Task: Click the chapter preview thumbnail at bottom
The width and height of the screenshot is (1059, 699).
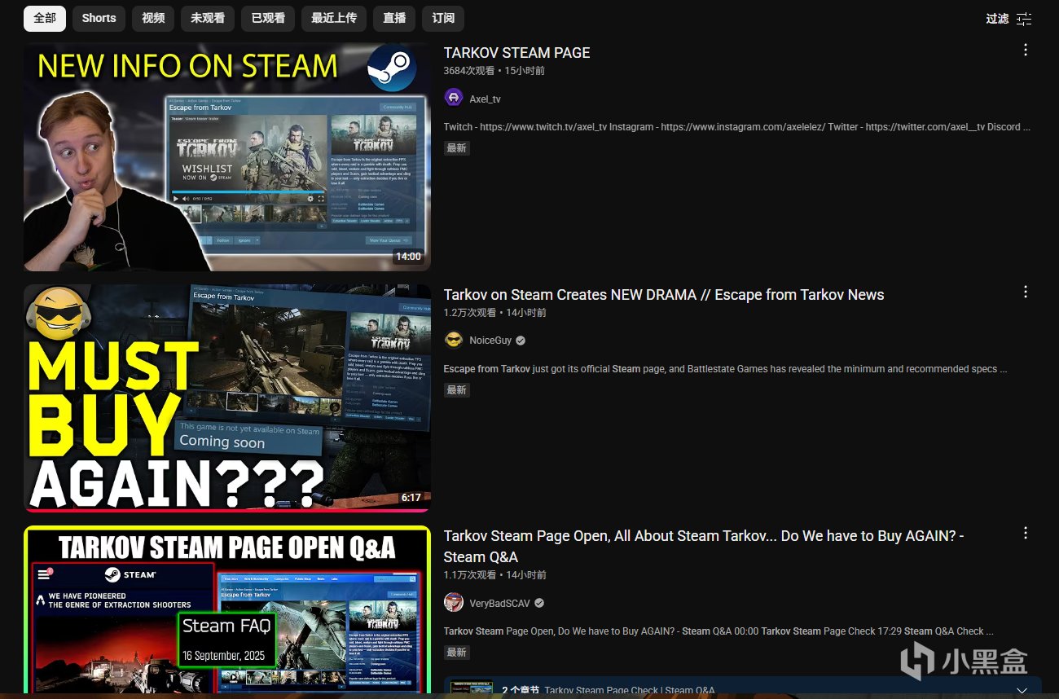Action: (471, 689)
